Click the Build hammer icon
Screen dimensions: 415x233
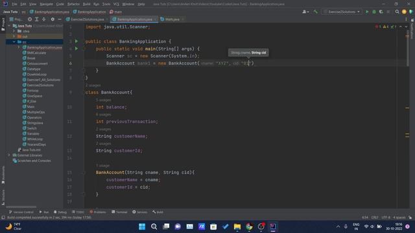click(316, 12)
